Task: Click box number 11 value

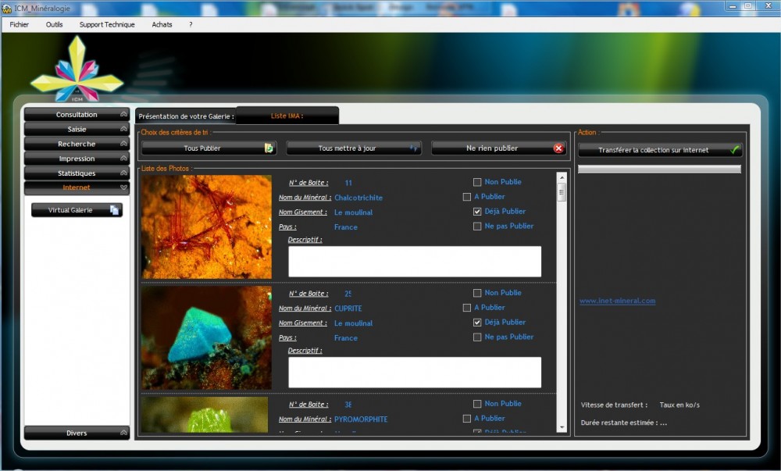Action: click(348, 183)
